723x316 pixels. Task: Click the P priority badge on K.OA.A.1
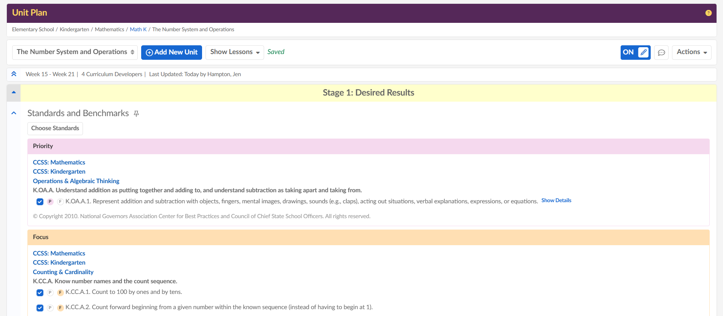50,202
